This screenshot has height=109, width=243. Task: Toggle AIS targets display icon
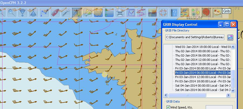click(x=88, y=12)
